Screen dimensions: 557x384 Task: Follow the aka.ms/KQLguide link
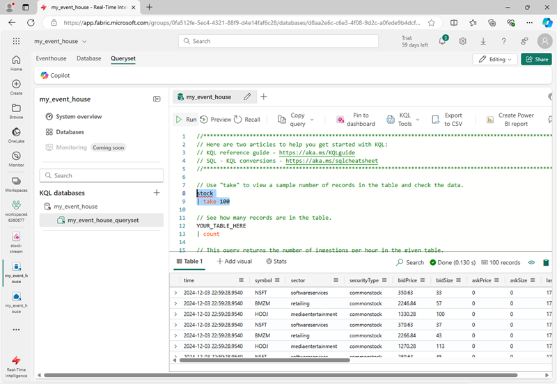point(317,152)
